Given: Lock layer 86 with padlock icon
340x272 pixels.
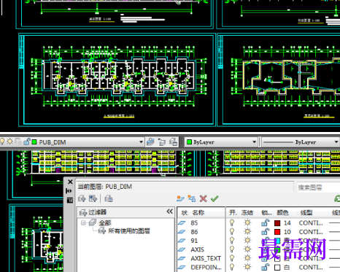Looking at the screenshot, I should 265,232.
